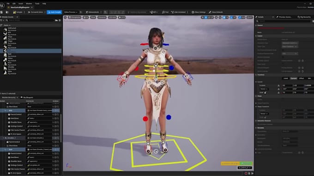Select the red knee pole vector control
This screenshot has width=314, height=176.
pyautogui.click(x=145, y=119)
